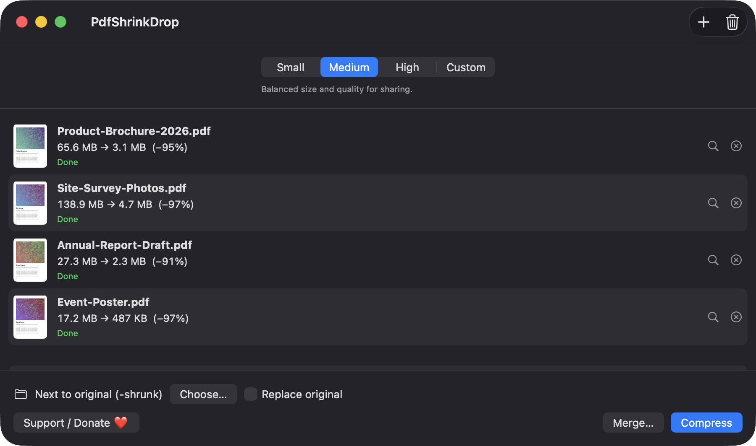Screen dimensions: 756x446
Task: Click the PdfShrinkDrop window title
Action: [135, 22]
